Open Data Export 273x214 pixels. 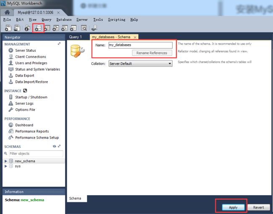[25, 75]
